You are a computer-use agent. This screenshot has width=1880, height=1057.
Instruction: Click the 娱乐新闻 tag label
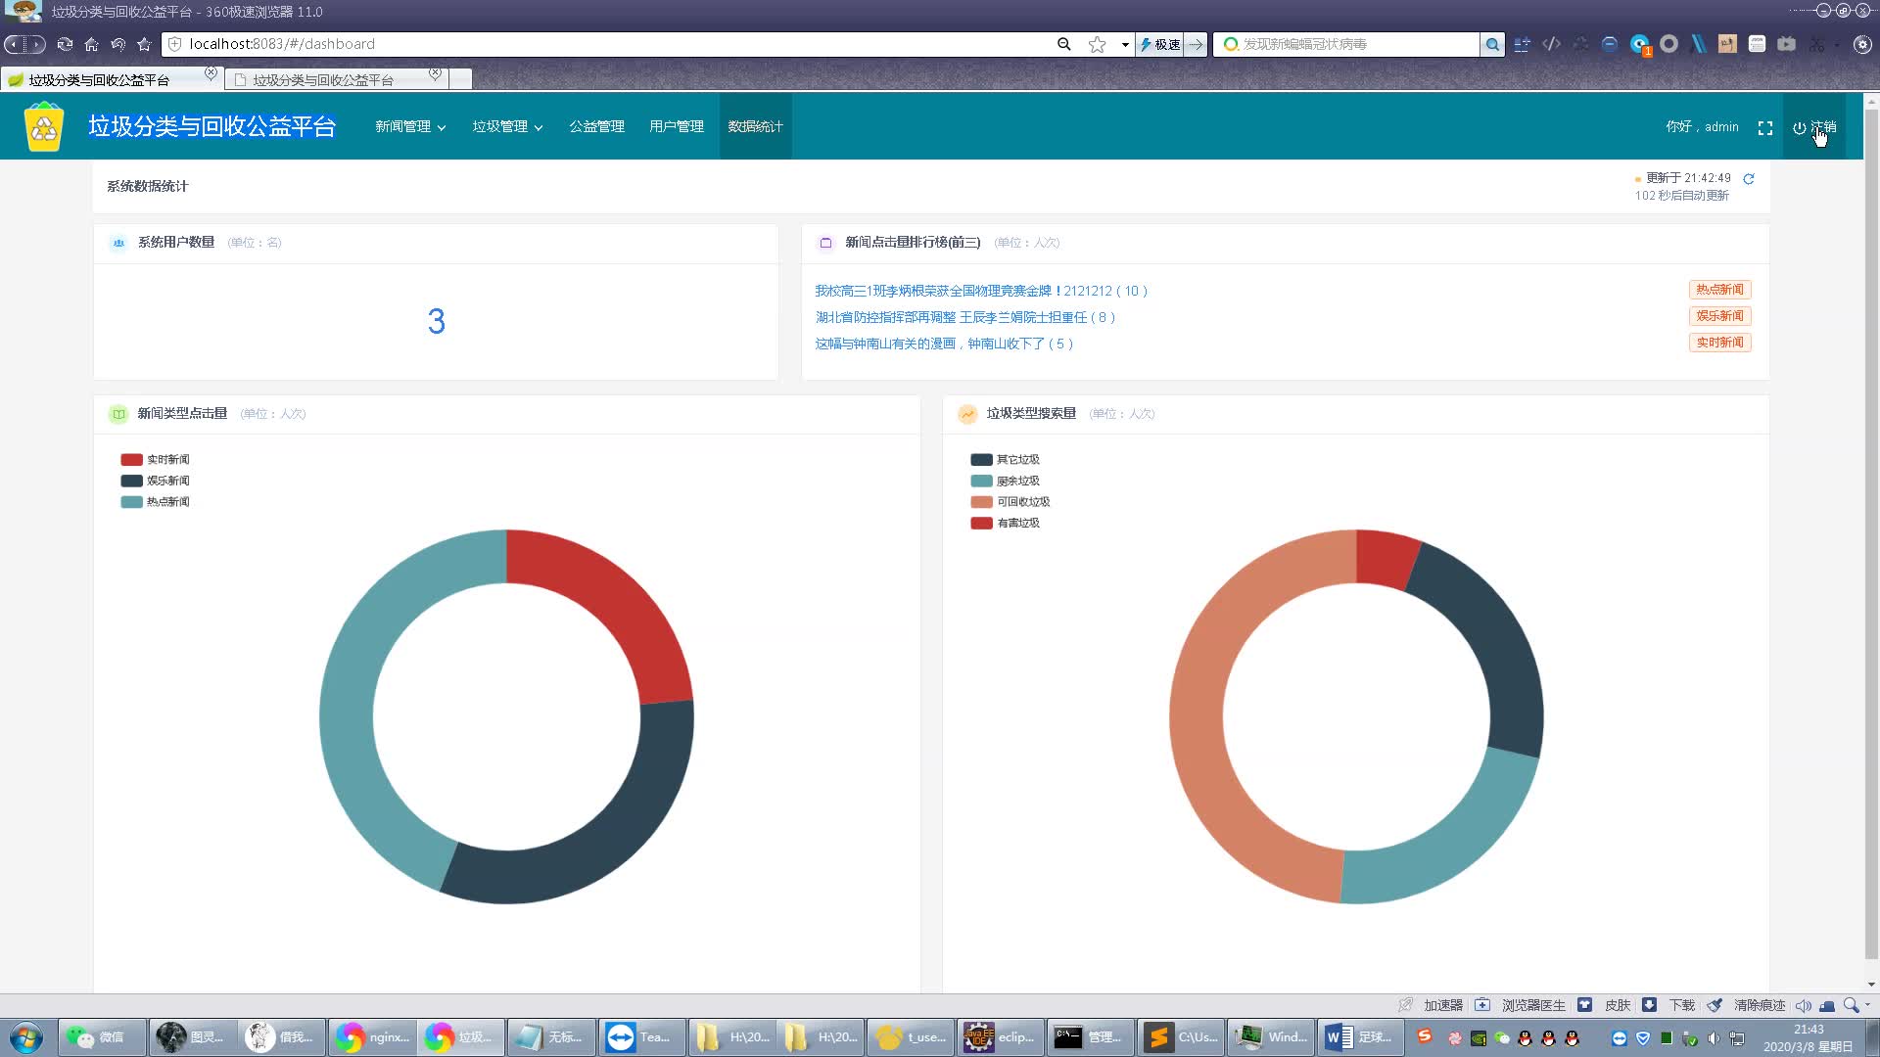point(1719,316)
